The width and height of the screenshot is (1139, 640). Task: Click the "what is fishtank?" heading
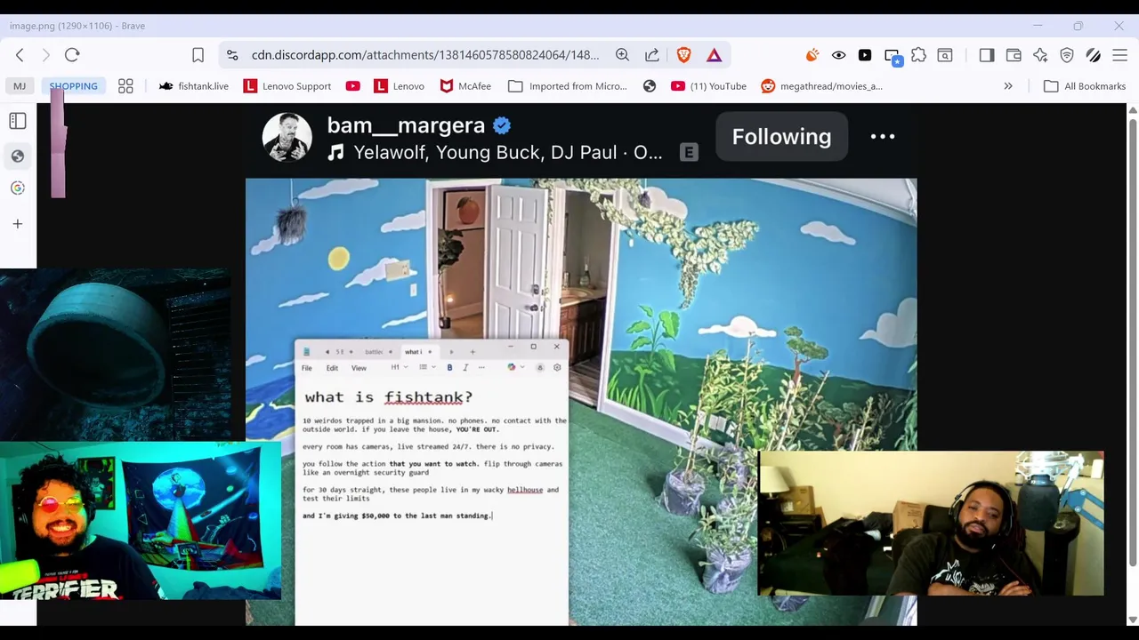[389, 396]
